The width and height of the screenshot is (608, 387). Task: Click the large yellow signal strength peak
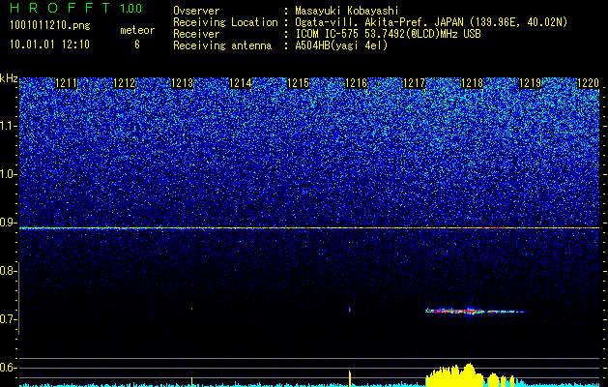click(454, 375)
